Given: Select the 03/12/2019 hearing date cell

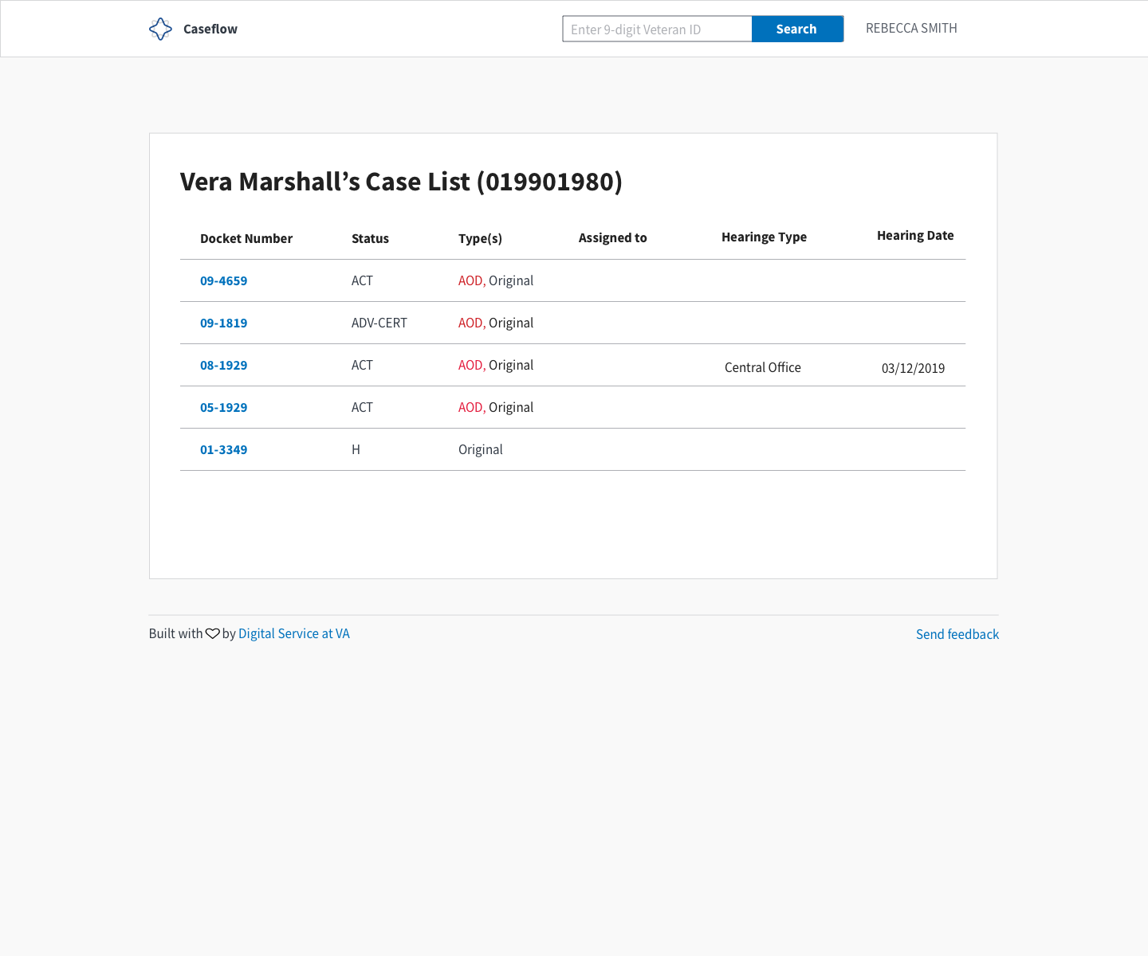Looking at the screenshot, I should 913,368.
